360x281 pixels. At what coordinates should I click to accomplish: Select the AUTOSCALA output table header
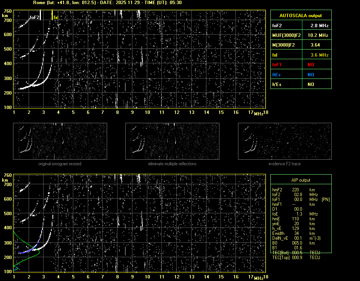(x=300, y=16)
